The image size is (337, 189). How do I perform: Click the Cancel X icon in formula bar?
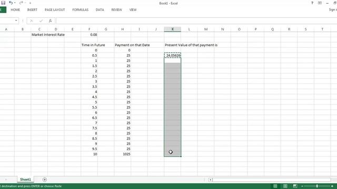pos(32,21)
